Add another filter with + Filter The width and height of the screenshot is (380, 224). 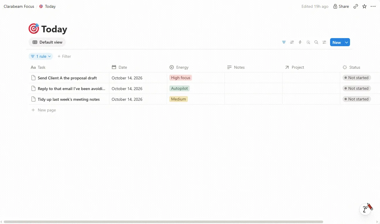pos(64,56)
